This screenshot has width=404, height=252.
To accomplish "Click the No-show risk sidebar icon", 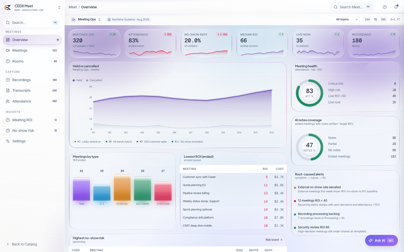I will [8, 131].
